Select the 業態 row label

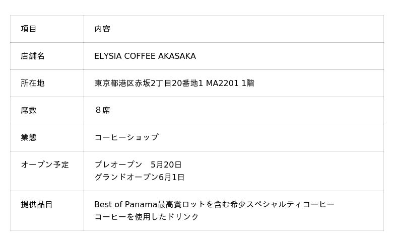pos(29,137)
